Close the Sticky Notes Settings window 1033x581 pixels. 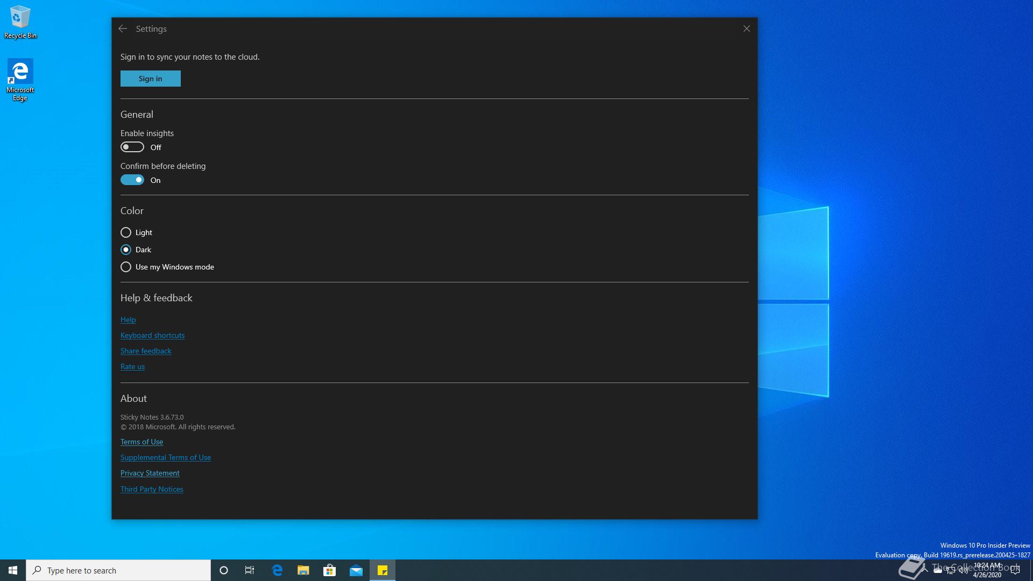pyautogui.click(x=746, y=29)
